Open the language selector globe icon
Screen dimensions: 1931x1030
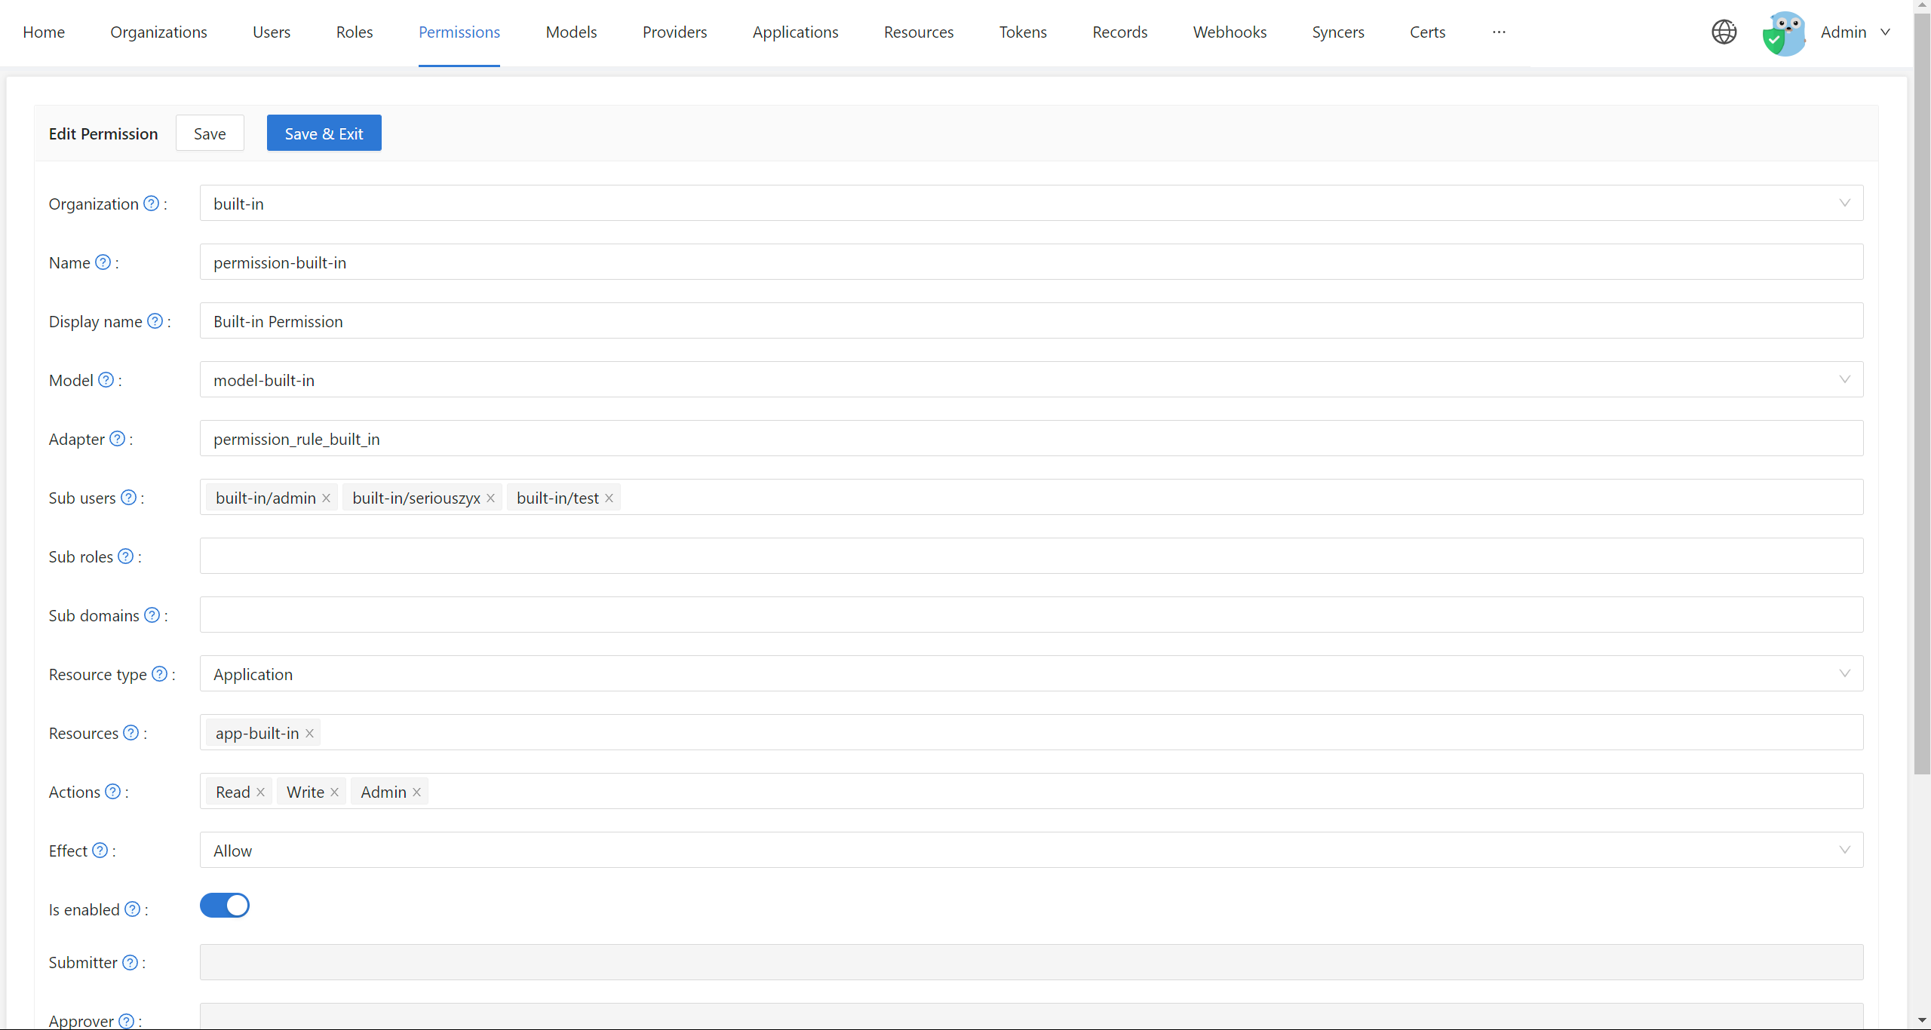[1724, 32]
